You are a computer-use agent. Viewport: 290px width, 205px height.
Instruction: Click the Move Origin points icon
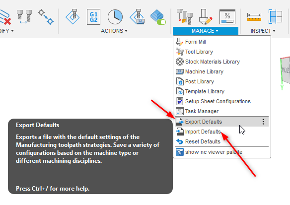coord(46,17)
